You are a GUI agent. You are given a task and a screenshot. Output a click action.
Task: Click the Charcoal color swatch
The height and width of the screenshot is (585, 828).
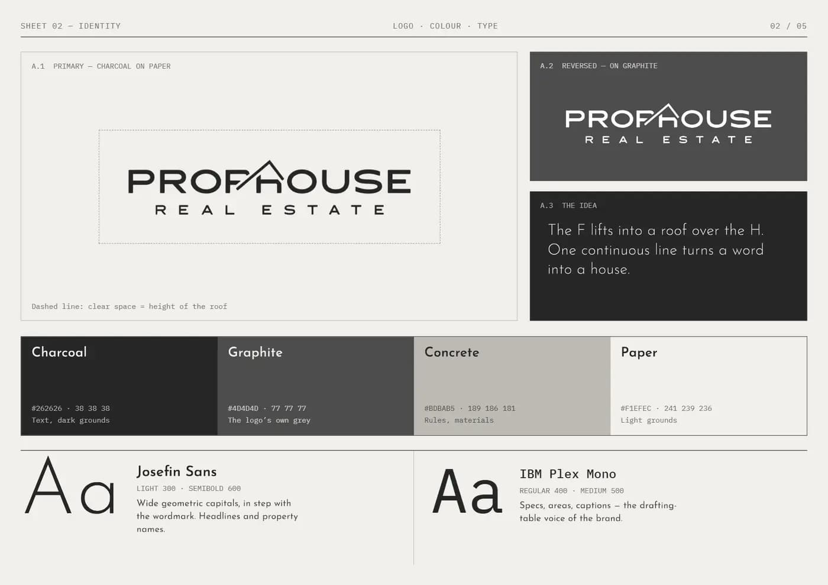(x=119, y=386)
